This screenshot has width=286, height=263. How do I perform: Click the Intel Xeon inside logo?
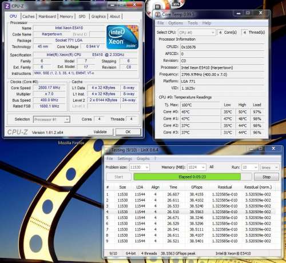[122, 37]
